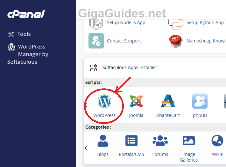
Task: Open the Blogs category label
Action: pyautogui.click(x=103, y=154)
